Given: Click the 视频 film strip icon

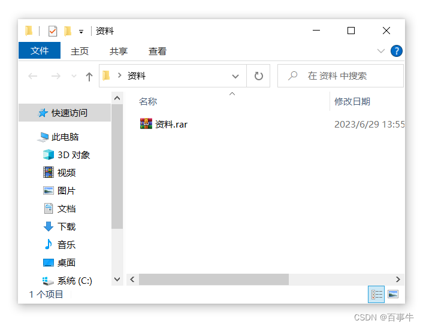Looking at the screenshot, I should pos(49,172).
